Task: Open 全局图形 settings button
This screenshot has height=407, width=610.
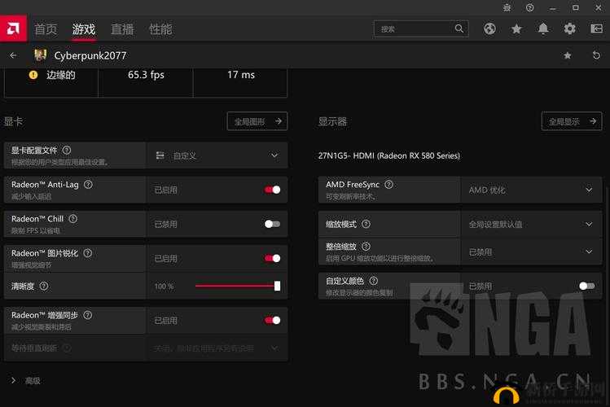Action: click(x=257, y=121)
